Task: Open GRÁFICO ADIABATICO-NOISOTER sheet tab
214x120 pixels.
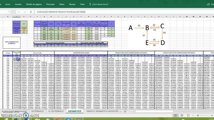Action: click(x=102, y=111)
